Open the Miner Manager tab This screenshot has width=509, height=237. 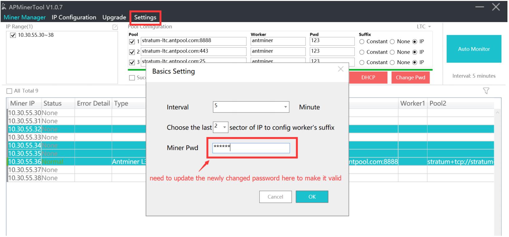coord(25,17)
